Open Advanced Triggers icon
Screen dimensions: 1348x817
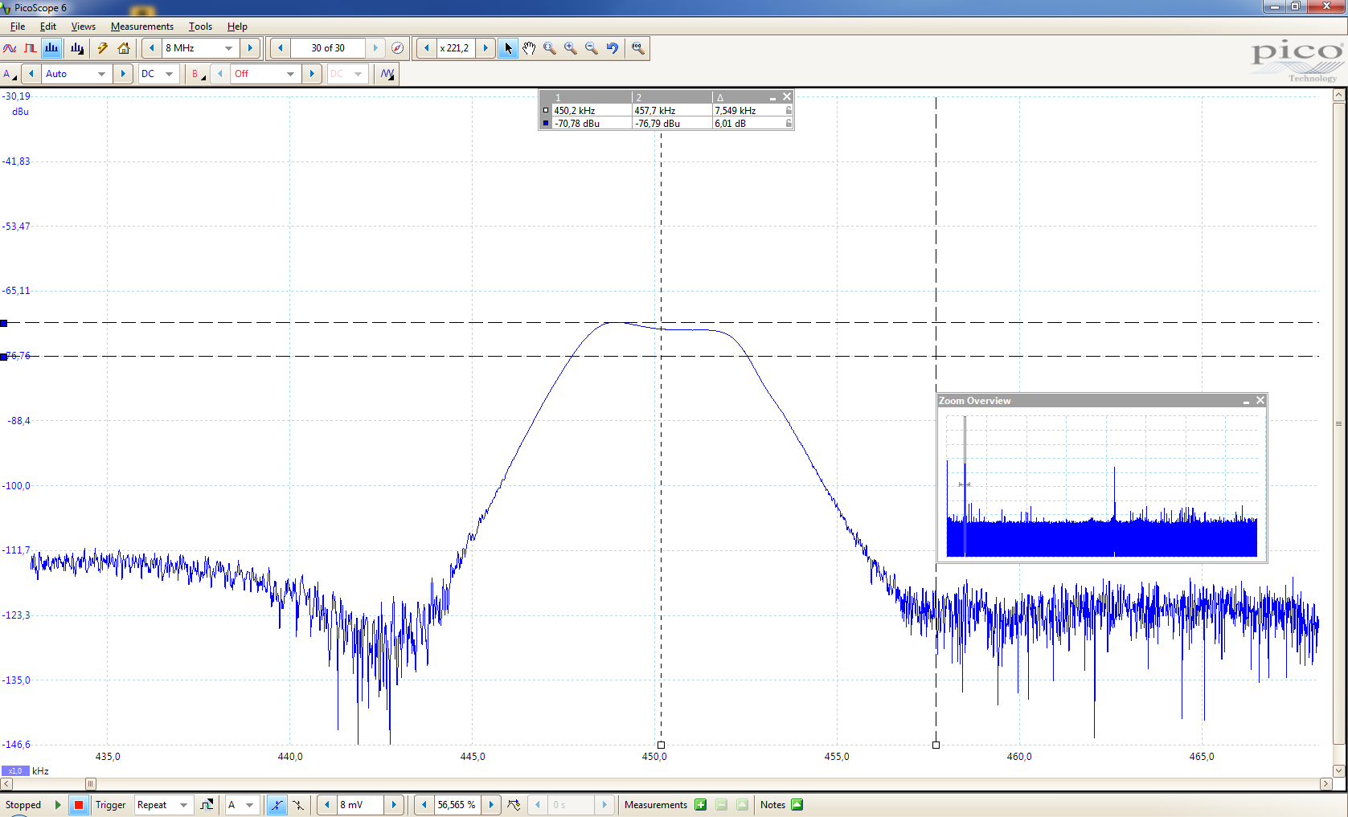tap(207, 805)
